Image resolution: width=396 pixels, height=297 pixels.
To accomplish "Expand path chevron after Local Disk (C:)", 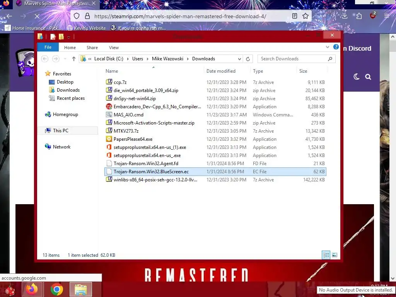I will pos(128,59).
